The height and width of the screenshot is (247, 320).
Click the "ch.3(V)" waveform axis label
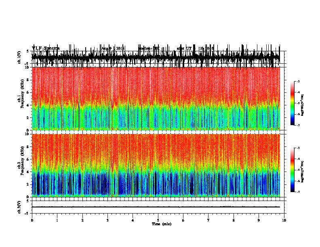point(19,207)
